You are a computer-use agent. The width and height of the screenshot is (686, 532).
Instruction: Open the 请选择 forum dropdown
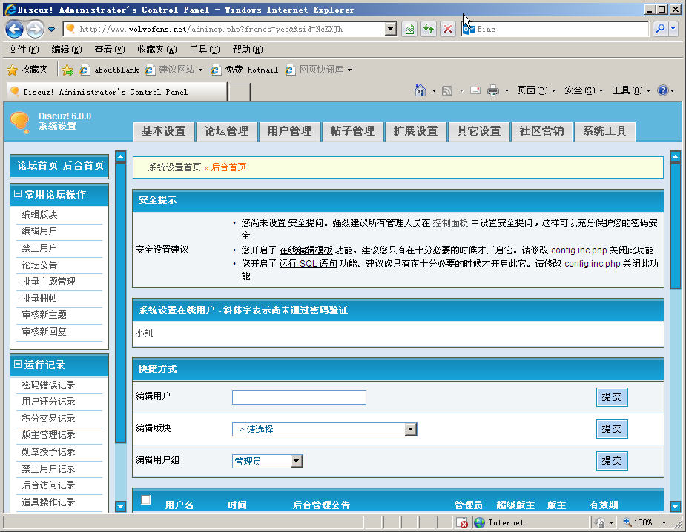click(x=324, y=429)
